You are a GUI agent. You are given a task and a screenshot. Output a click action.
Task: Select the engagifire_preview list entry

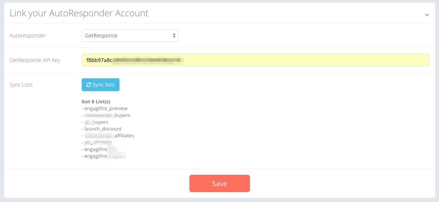pyautogui.click(x=106, y=109)
